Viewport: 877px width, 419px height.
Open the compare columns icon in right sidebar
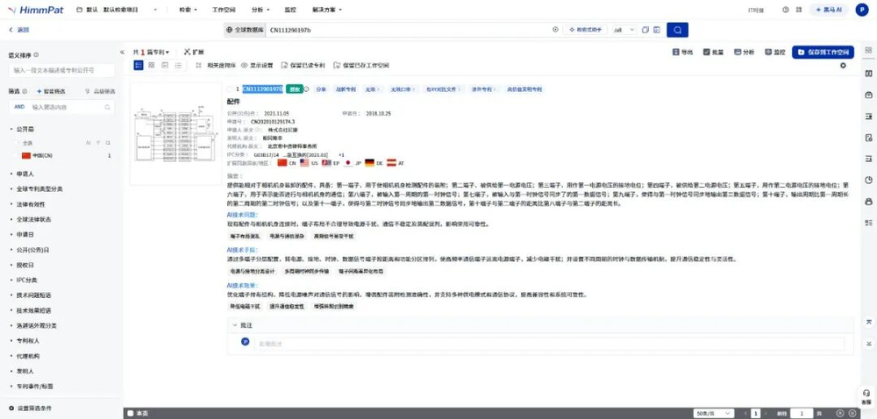[x=868, y=74]
